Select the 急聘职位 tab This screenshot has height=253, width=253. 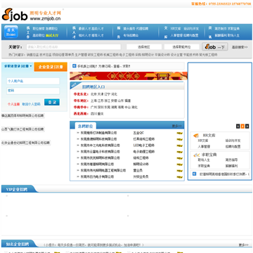click(x=85, y=126)
